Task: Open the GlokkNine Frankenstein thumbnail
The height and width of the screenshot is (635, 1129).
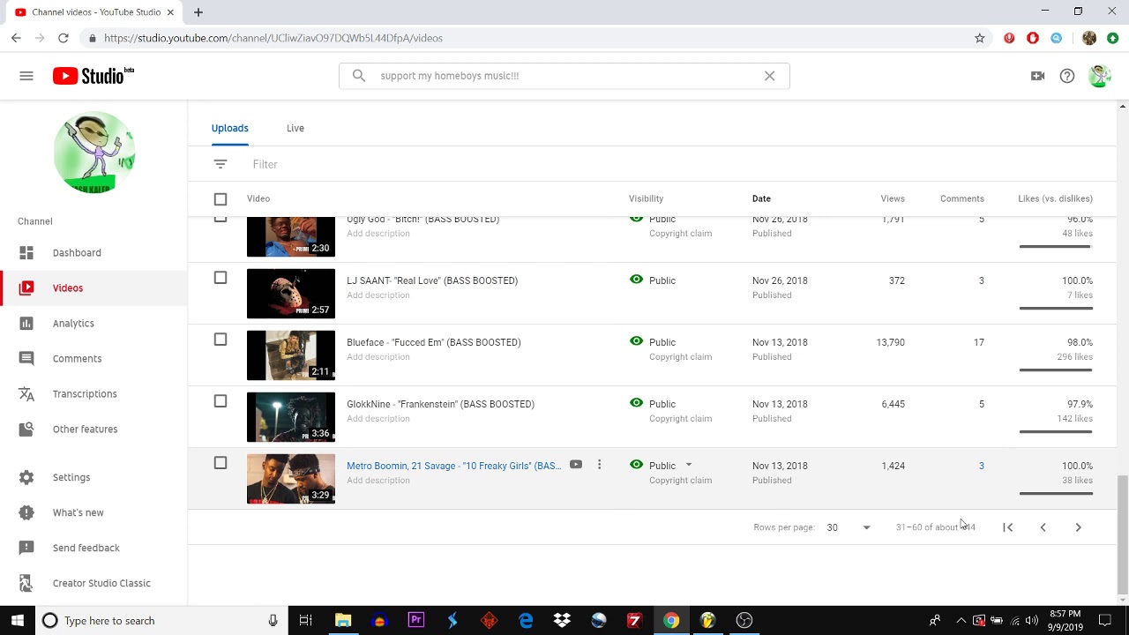Action: tap(291, 417)
